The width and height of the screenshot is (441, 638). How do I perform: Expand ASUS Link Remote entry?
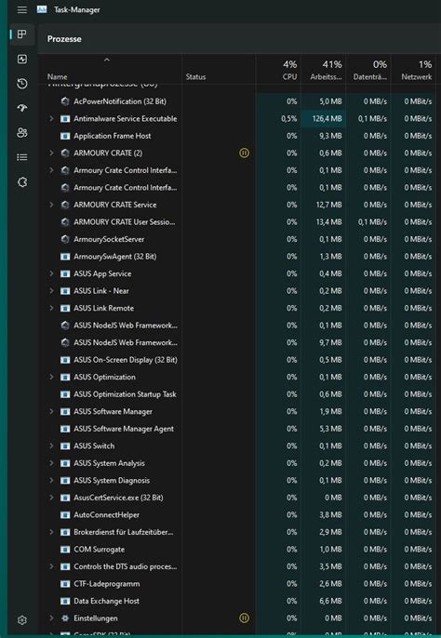click(51, 308)
